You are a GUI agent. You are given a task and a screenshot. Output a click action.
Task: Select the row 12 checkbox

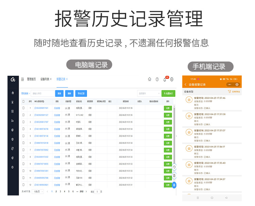pyautogui.click(x=23, y=185)
